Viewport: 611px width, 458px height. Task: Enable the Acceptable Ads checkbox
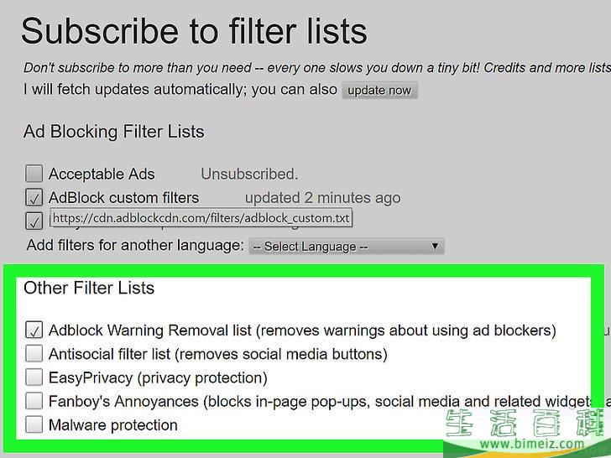[x=34, y=174]
